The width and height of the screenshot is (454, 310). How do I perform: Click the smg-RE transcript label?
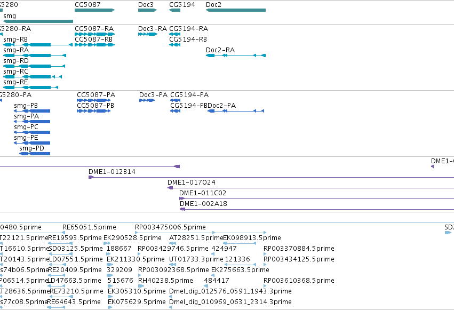(15, 82)
